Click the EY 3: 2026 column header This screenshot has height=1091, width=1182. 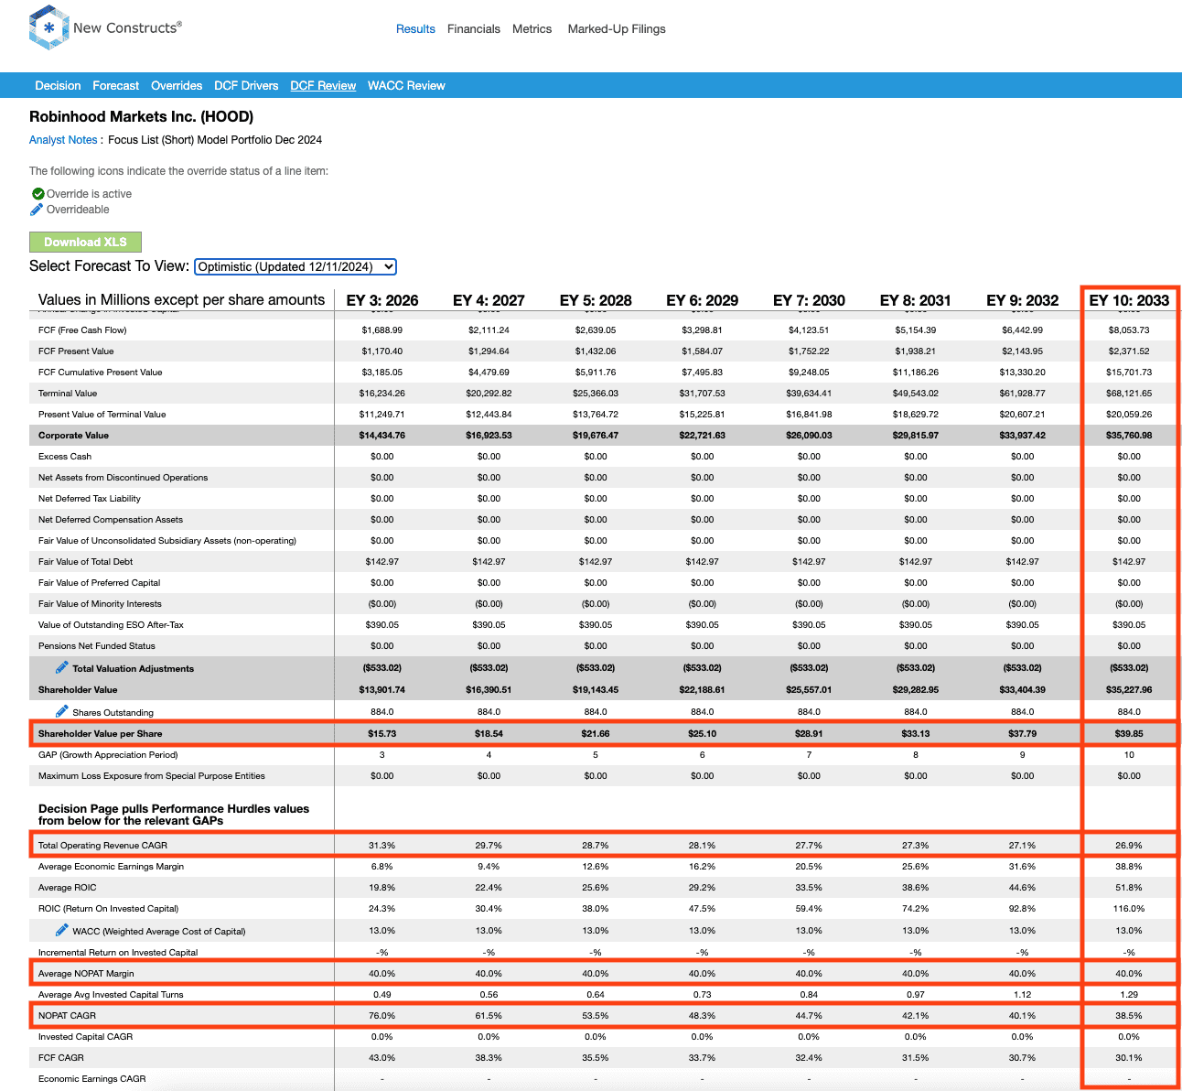tap(382, 300)
